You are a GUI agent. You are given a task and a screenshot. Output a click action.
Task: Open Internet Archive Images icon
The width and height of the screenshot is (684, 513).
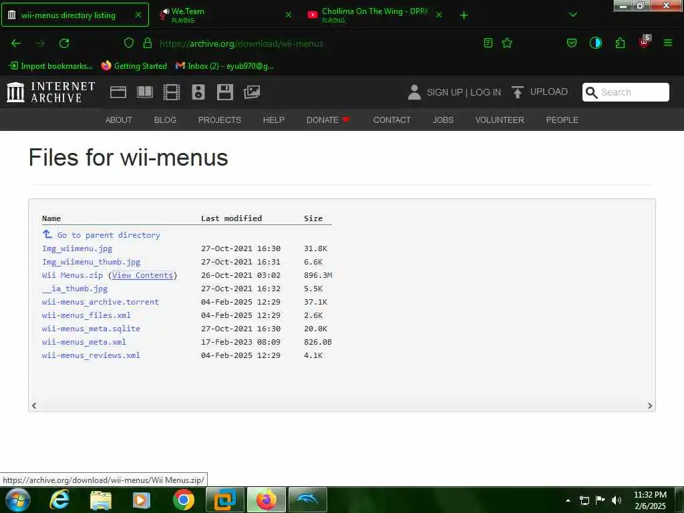(x=252, y=92)
